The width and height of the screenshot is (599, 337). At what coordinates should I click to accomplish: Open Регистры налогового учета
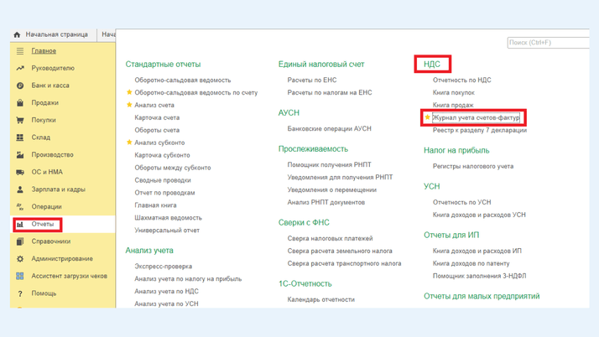pyautogui.click(x=473, y=166)
